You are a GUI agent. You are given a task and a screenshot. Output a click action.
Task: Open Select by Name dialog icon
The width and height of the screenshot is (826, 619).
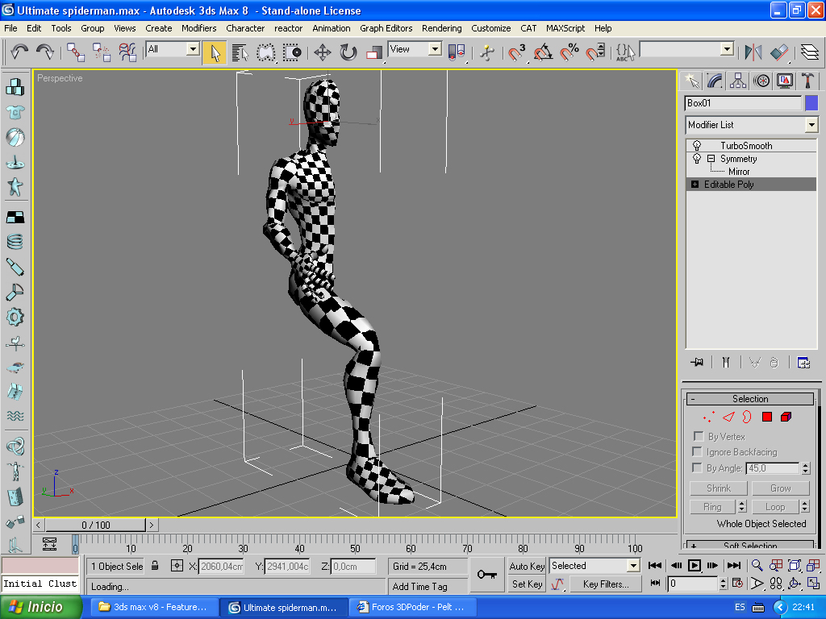coord(240,52)
